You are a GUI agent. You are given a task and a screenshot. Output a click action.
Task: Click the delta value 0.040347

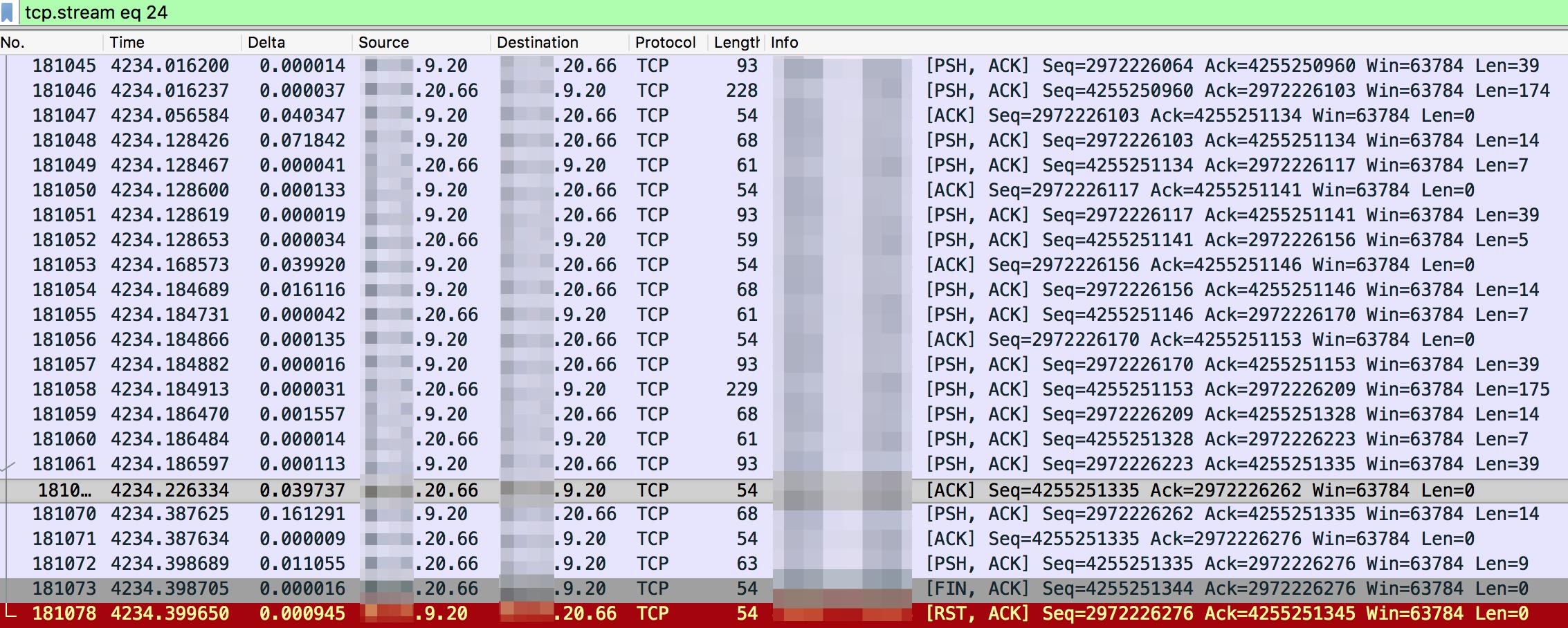302,116
